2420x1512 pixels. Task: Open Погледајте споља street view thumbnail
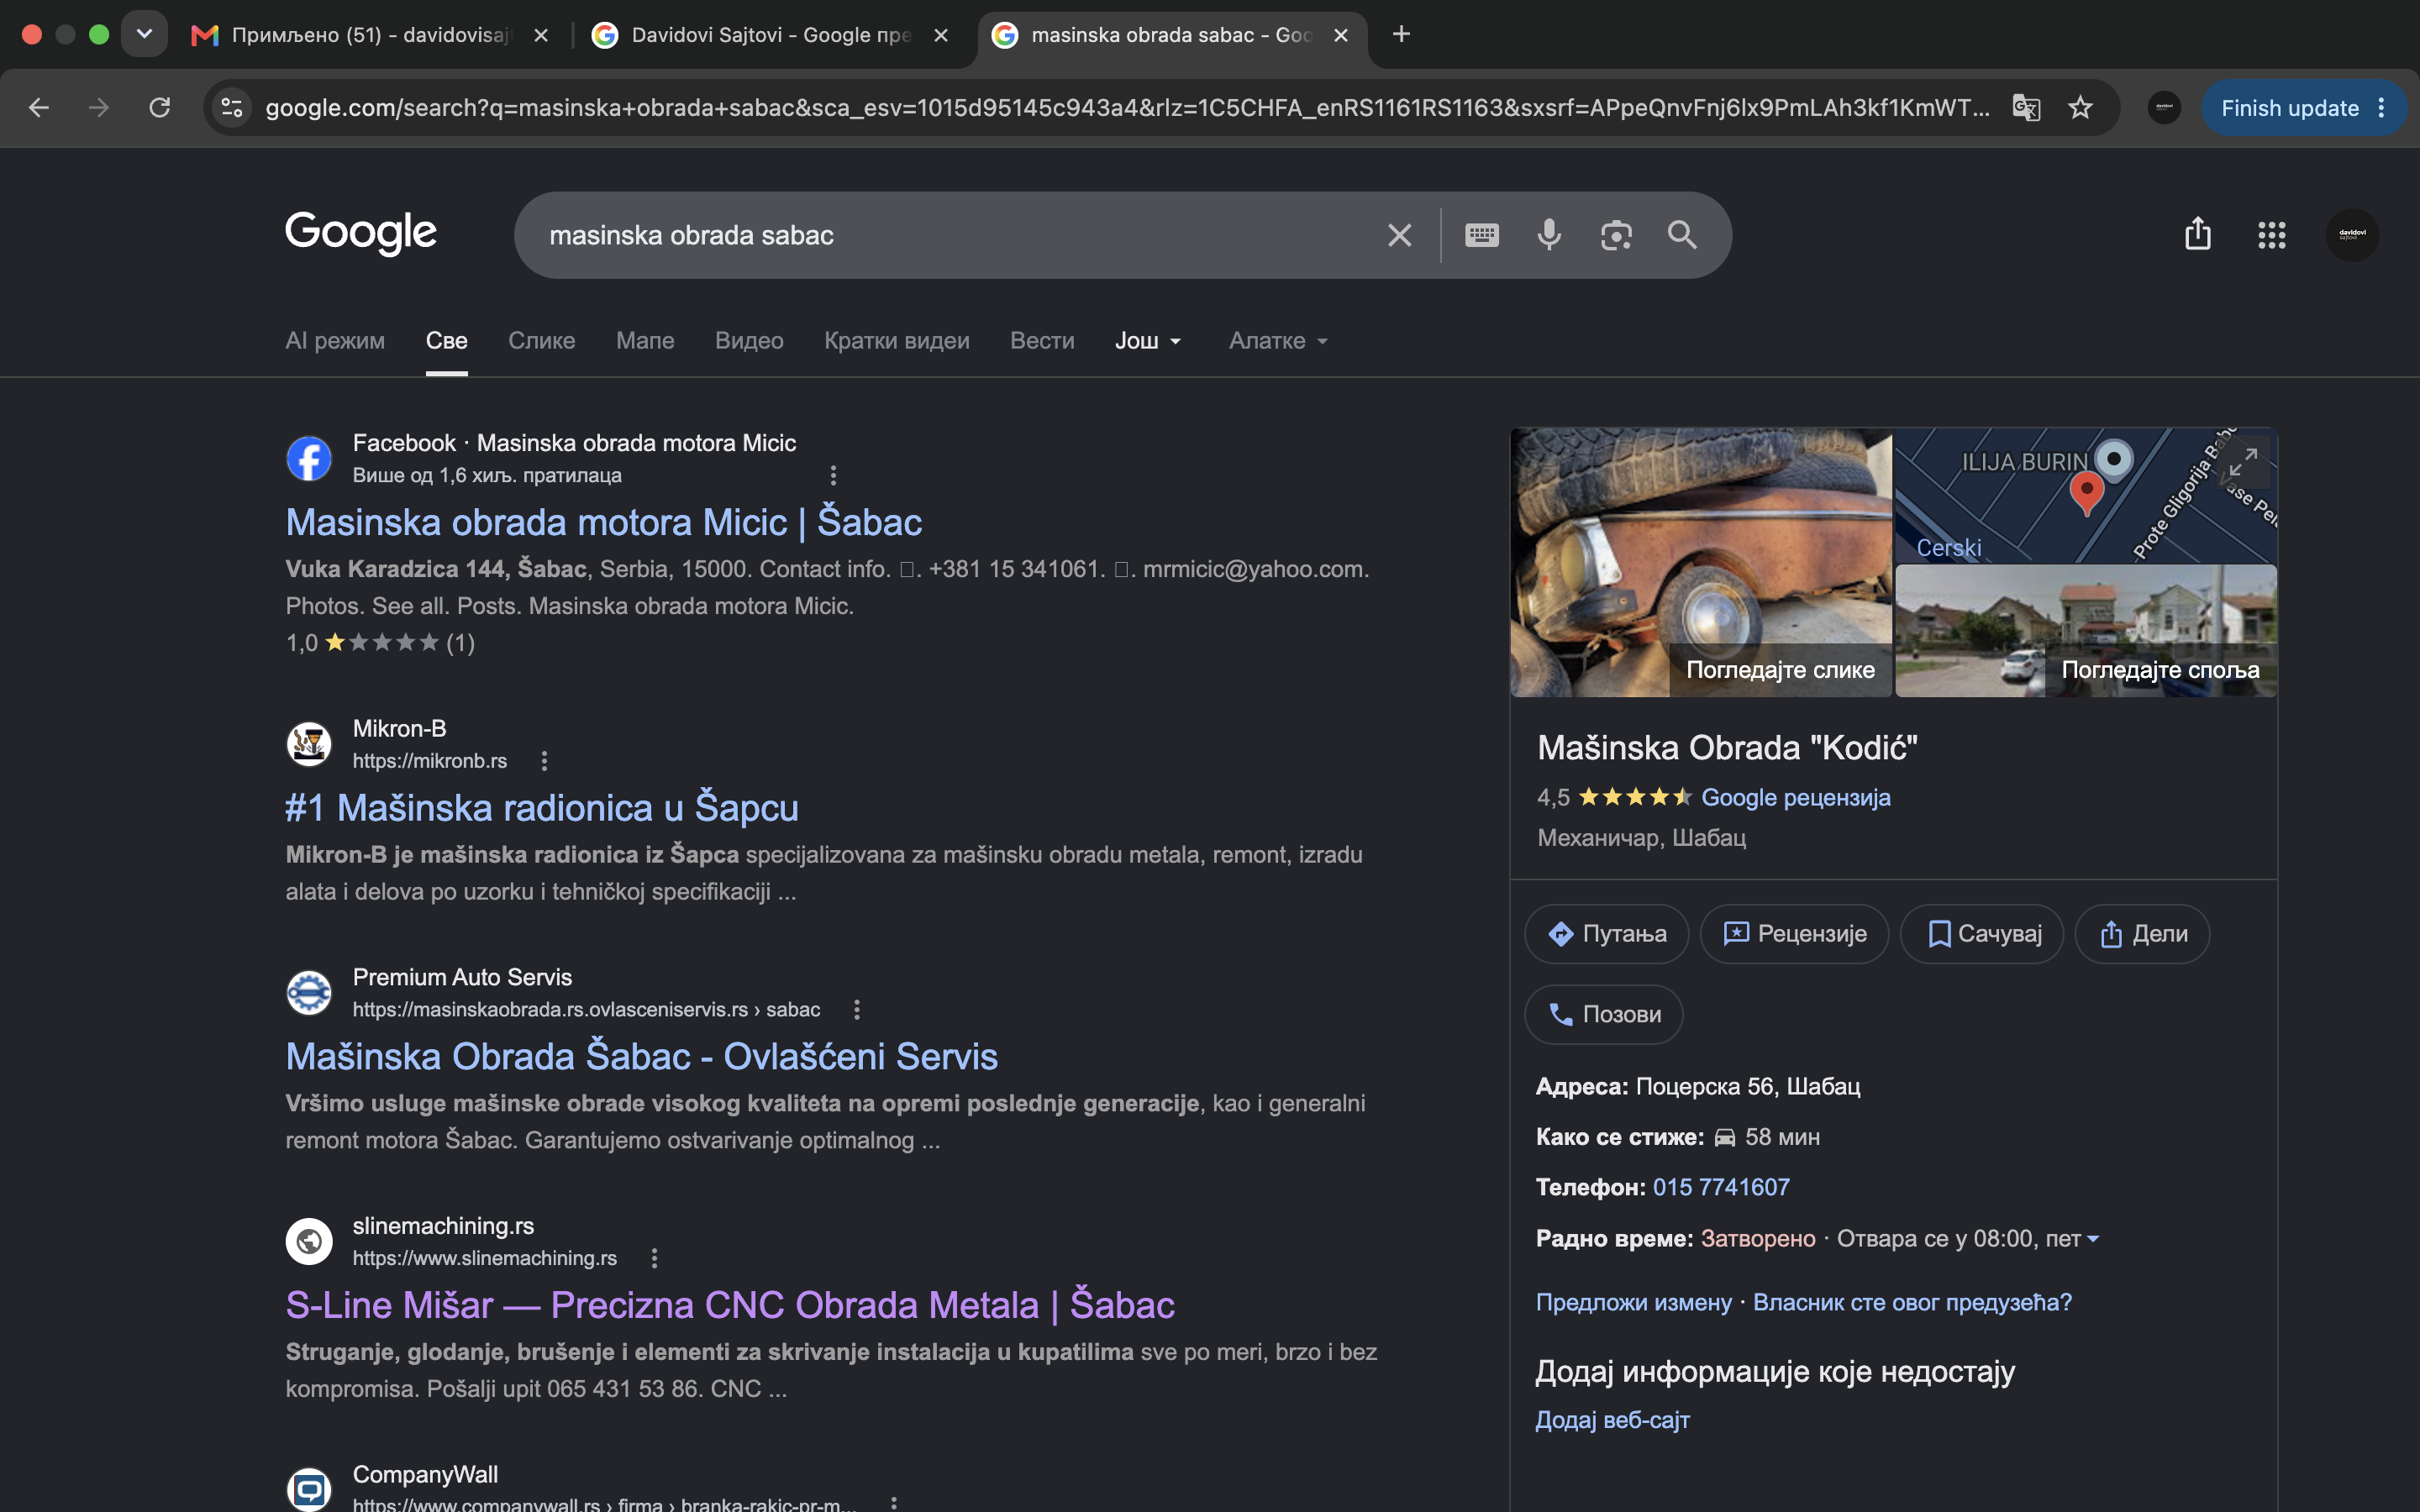2086,631
